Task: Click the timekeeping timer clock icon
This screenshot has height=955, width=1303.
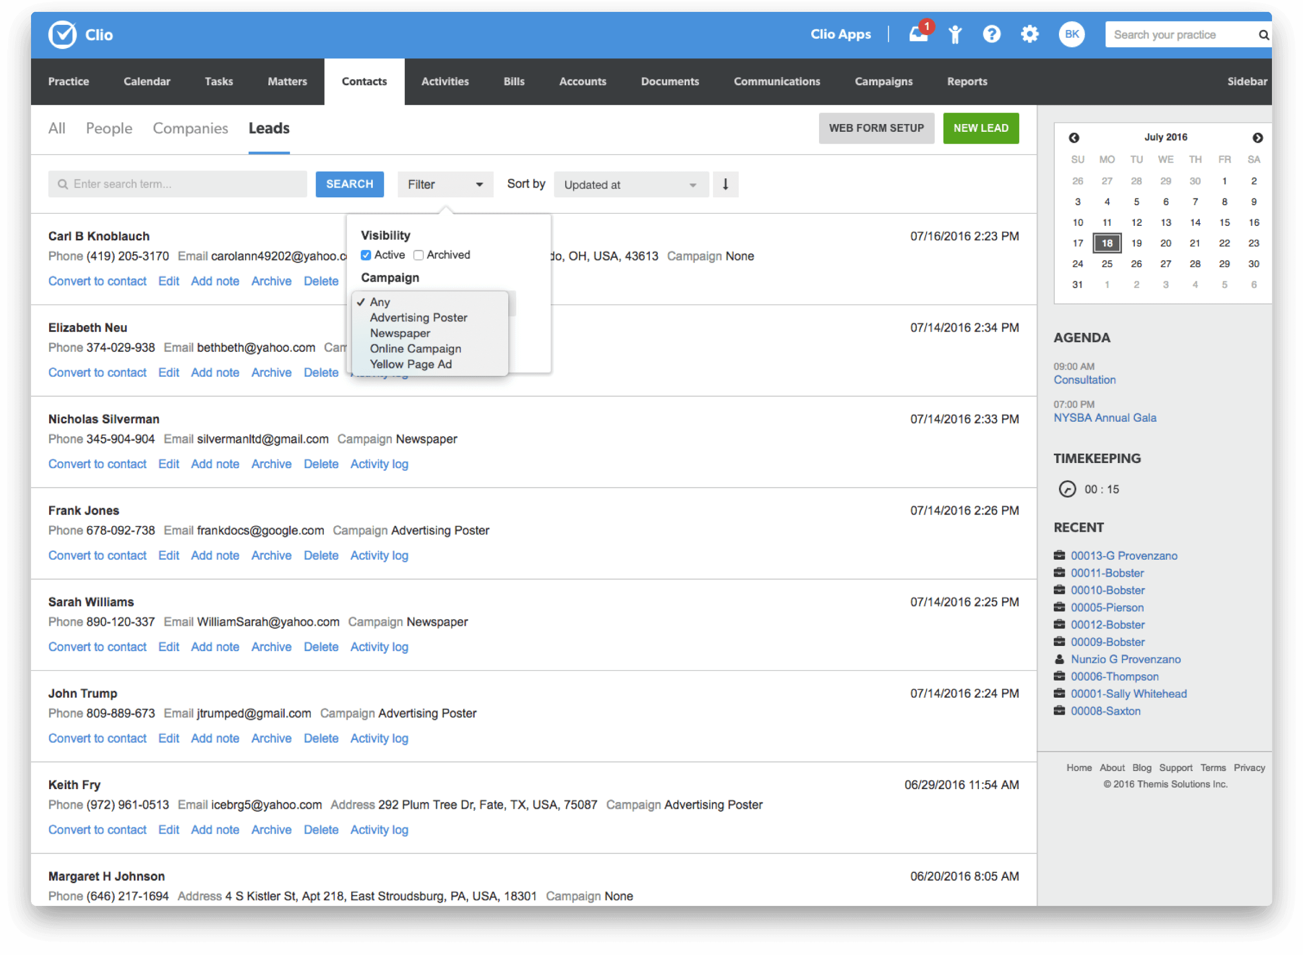Action: (1067, 489)
